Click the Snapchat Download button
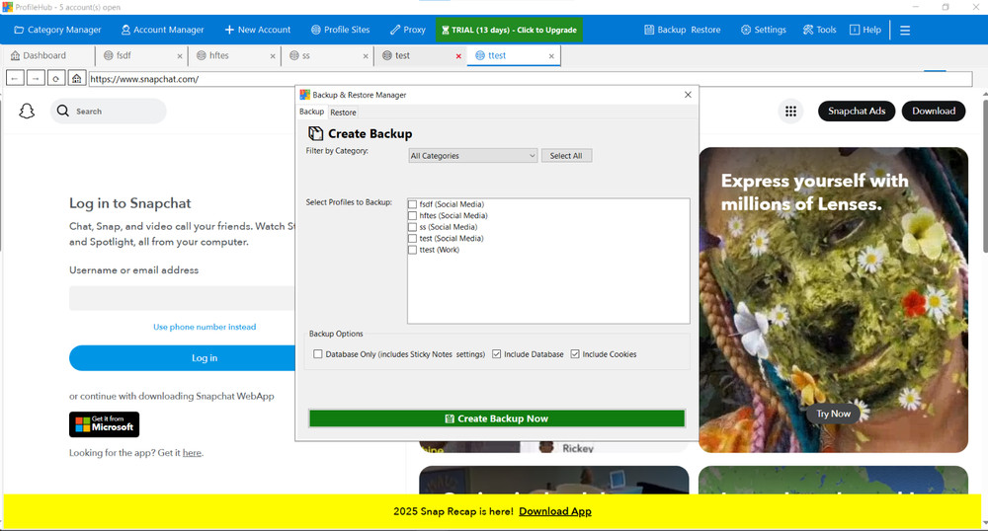Screen dimensions: 988x531 (934, 111)
